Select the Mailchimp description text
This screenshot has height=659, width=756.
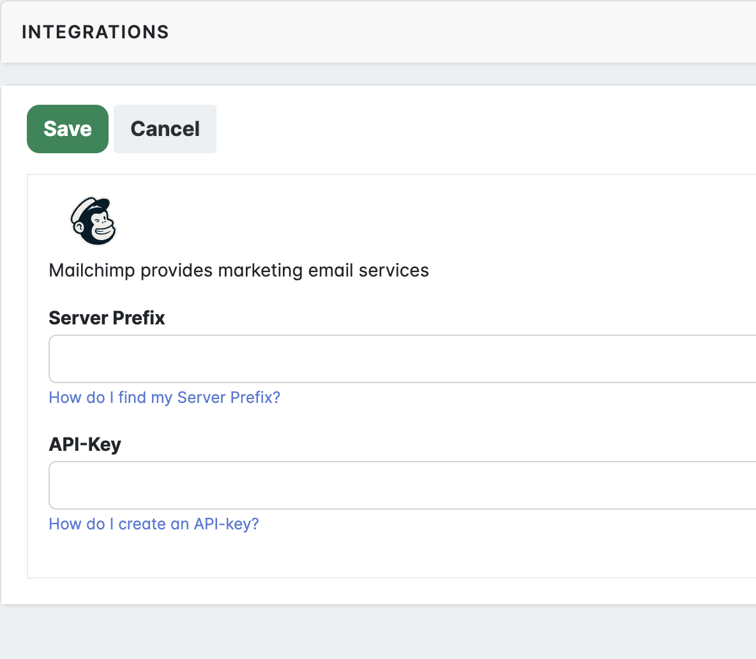click(239, 271)
